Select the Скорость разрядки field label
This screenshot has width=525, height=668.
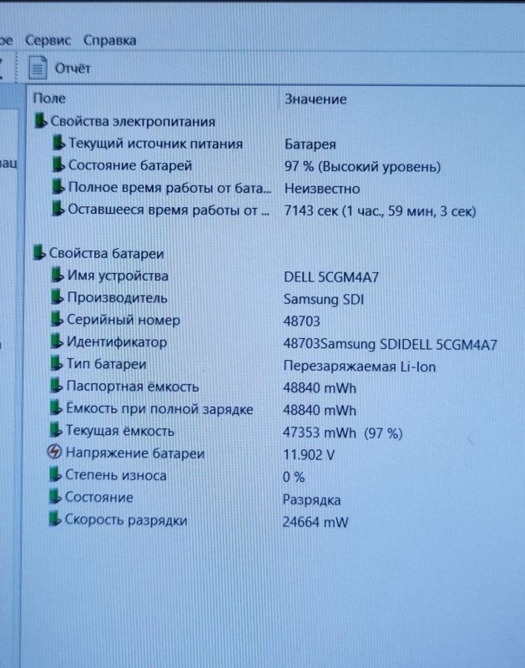[x=125, y=520]
